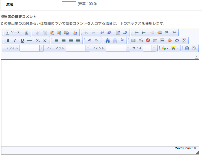Open the special character (Omega) dialog
202x157 pixels.
pos(177,40)
